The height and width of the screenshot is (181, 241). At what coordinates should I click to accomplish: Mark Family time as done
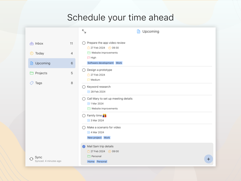(84, 115)
